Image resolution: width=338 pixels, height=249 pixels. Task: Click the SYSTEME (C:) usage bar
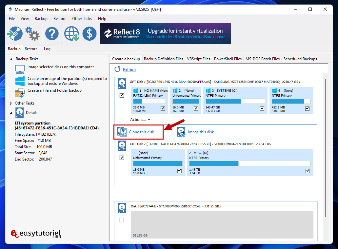pyautogui.click(x=235, y=101)
